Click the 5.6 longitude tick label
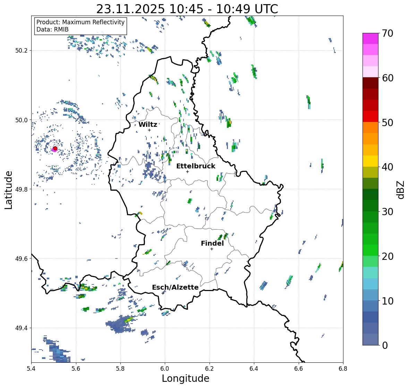 (x=76, y=369)
